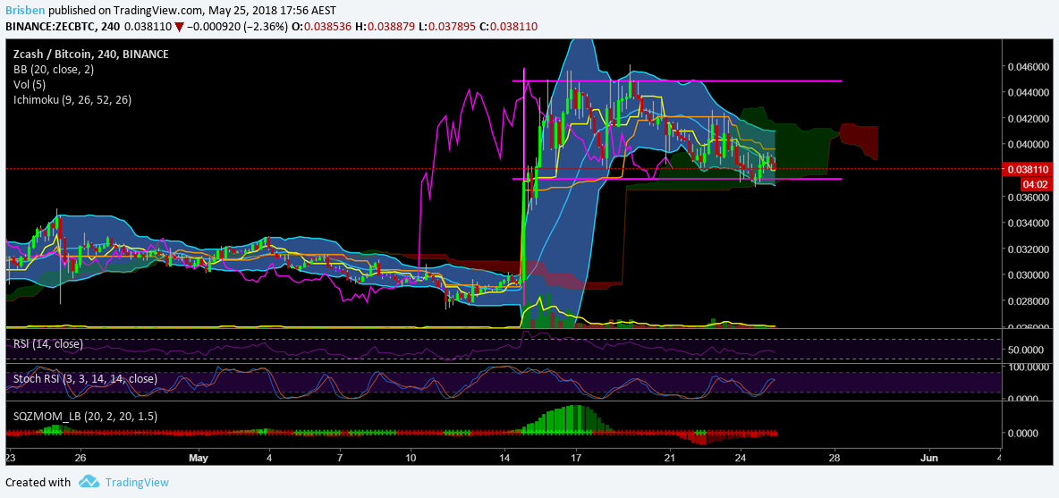The image size is (1059, 498).
Task: Select the SQZMOM_LB (20, 2, 20, 1.5) label
Action: (85, 417)
